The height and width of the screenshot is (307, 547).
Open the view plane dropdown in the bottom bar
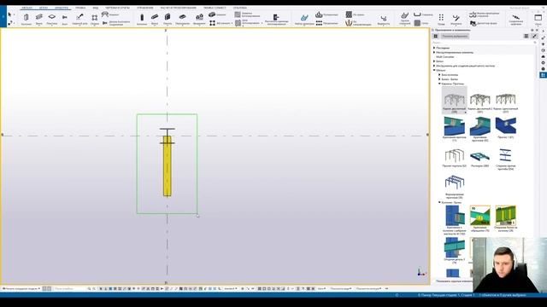[x=341, y=288]
